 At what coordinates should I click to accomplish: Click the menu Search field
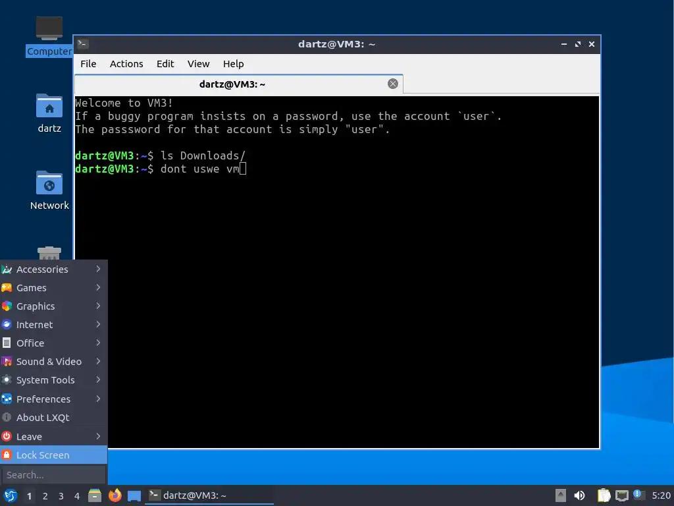[x=53, y=475]
